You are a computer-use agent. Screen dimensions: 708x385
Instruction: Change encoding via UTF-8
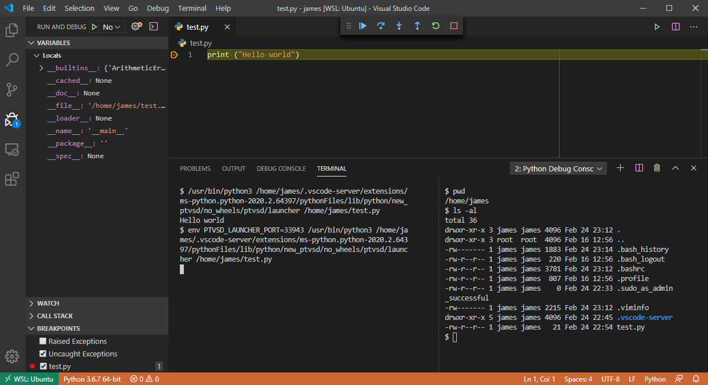pos(610,379)
